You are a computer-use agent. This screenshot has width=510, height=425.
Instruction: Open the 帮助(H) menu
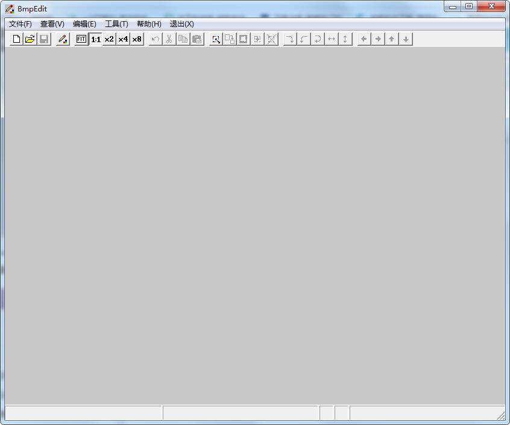point(149,24)
